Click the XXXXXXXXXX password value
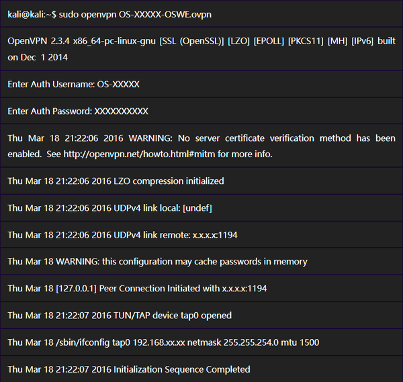 pyautogui.click(x=121, y=111)
